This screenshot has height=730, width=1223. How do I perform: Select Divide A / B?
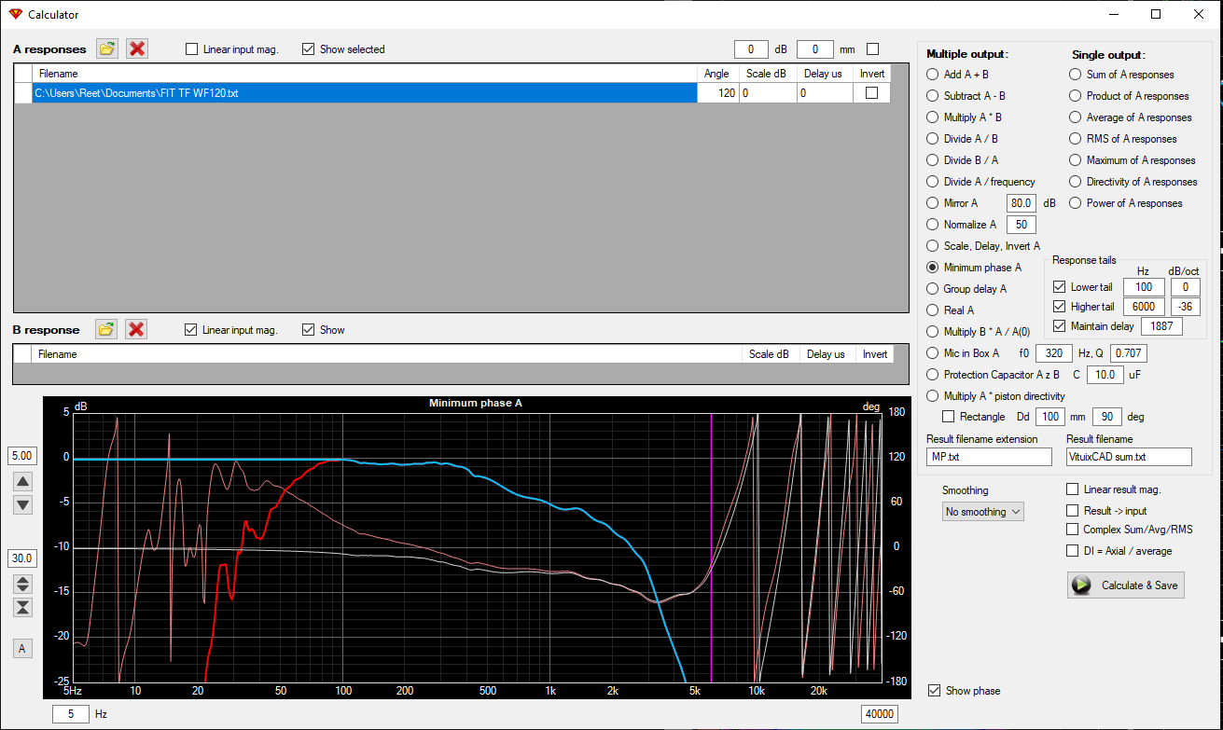932,139
